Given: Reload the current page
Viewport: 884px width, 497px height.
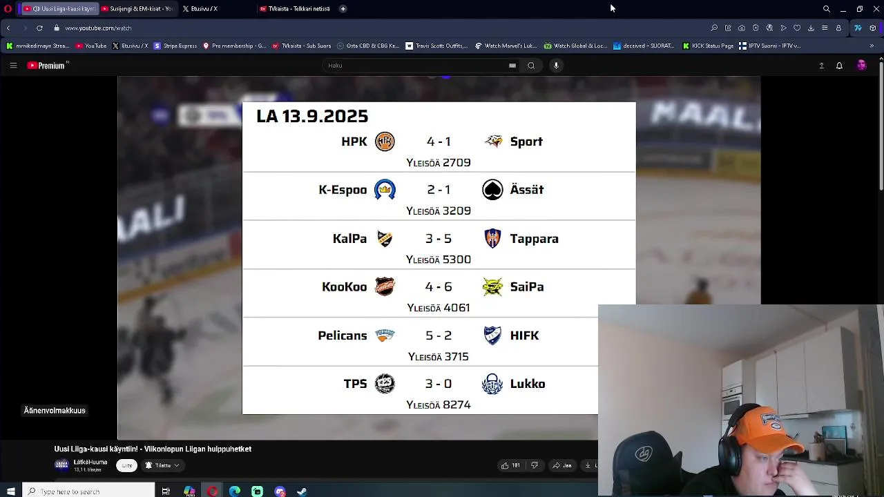Looking at the screenshot, I should [x=39, y=28].
